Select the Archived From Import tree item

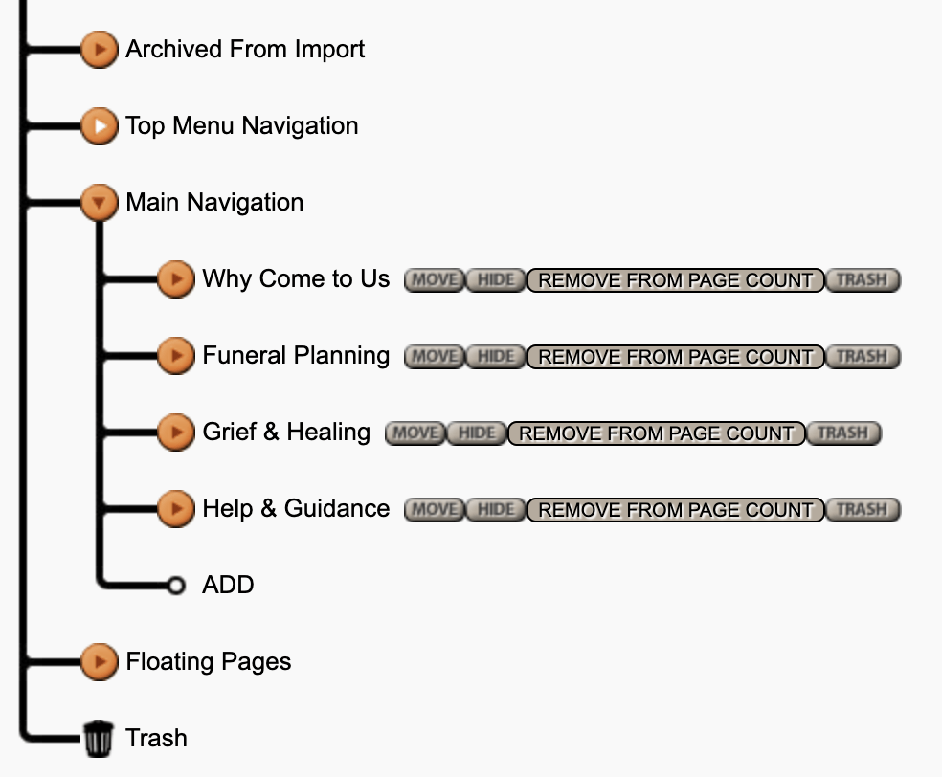(245, 50)
